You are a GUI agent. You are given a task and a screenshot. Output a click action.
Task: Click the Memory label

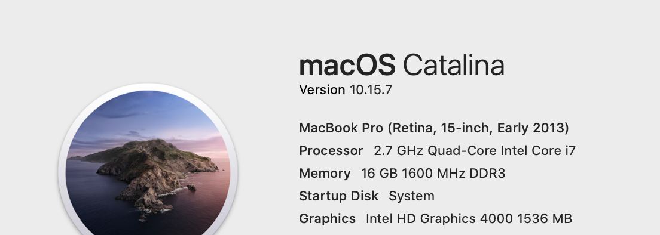click(x=325, y=174)
